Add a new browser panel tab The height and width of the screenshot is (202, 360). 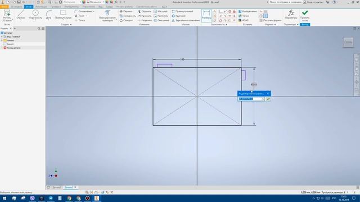tap(15, 29)
